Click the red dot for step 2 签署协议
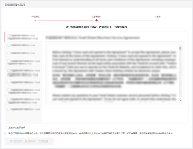Viewport: 193px width, 149px height. click(96, 20)
